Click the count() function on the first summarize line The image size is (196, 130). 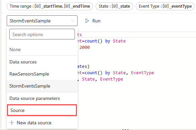93,41
